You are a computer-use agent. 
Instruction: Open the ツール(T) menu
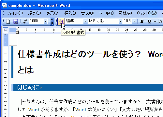click(106, 13)
